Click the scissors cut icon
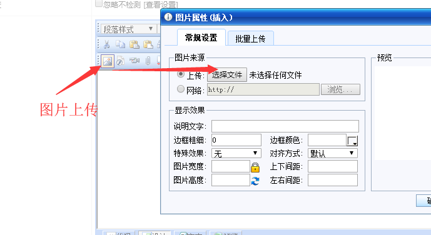This screenshot has height=235, width=431. click(x=106, y=44)
